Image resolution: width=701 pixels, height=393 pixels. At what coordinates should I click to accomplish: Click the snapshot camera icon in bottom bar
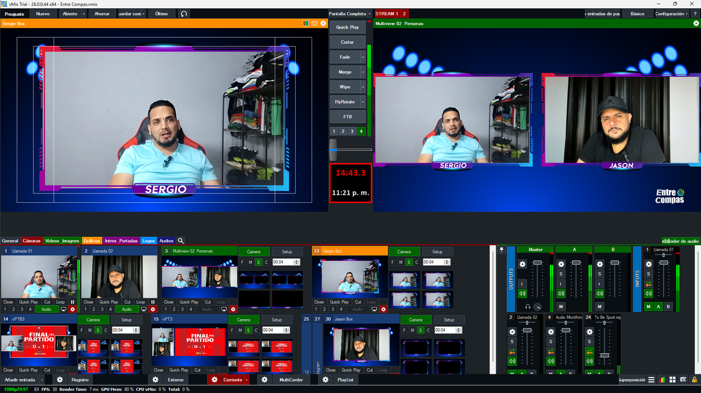click(x=683, y=379)
